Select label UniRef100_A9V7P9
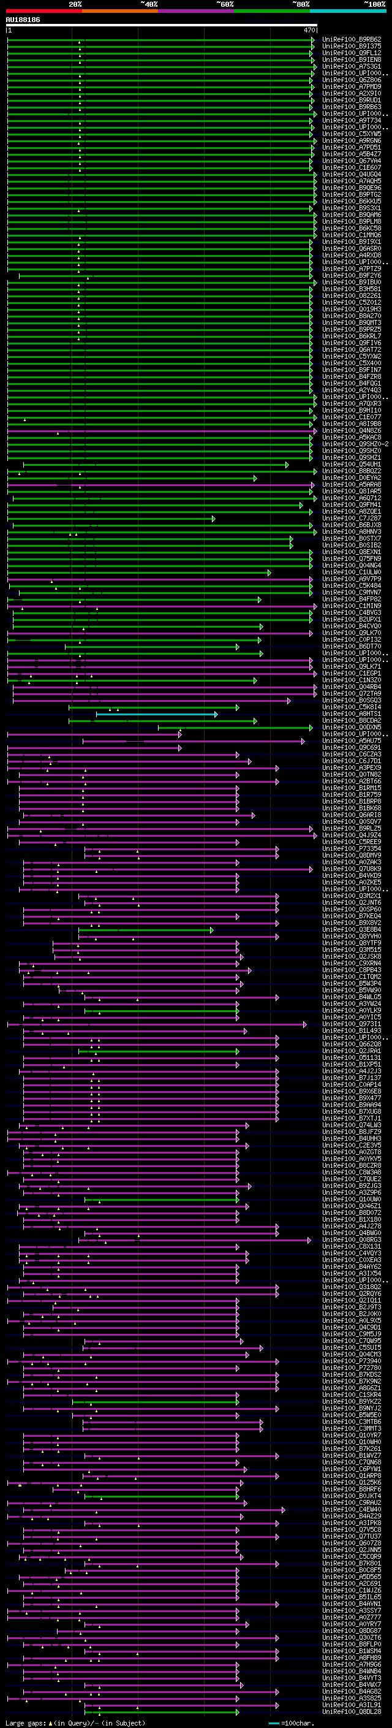The width and height of the screenshot is (392, 1728). (x=352, y=579)
